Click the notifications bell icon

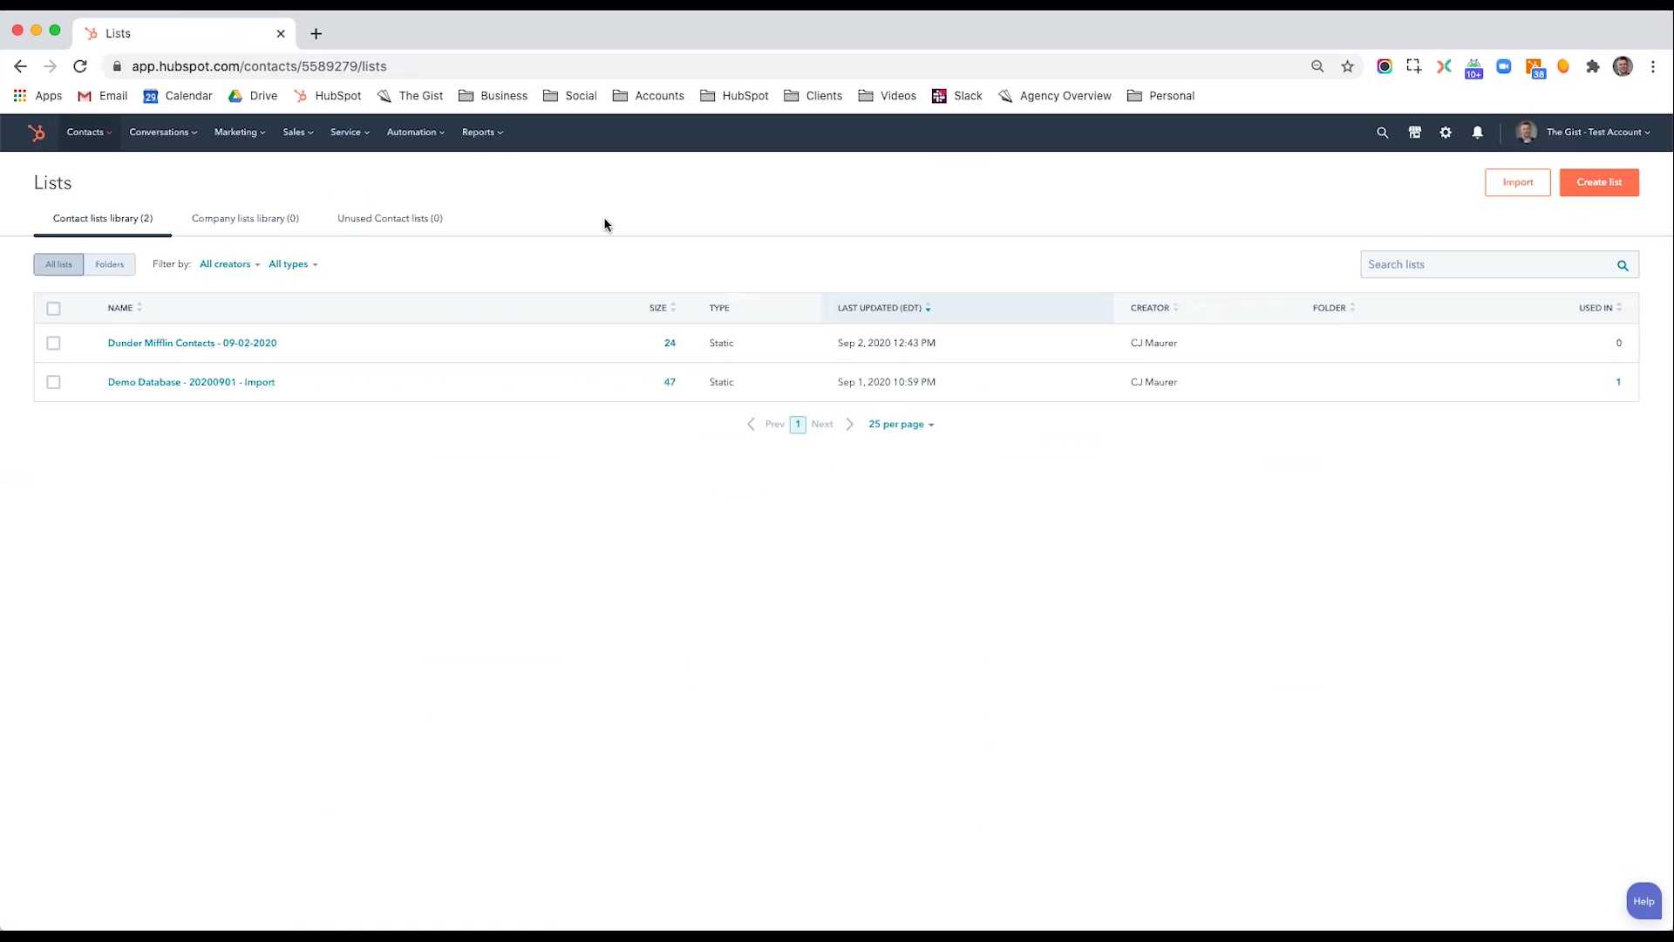[x=1478, y=131]
